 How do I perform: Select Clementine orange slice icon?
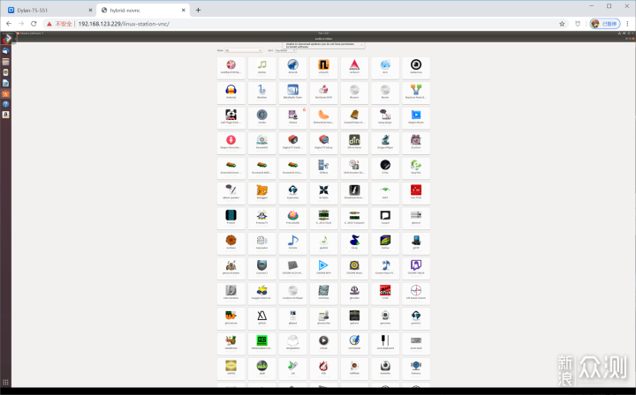click(x=323, y=117)
